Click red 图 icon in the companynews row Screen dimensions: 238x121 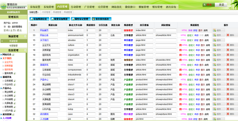pos(180,70)
